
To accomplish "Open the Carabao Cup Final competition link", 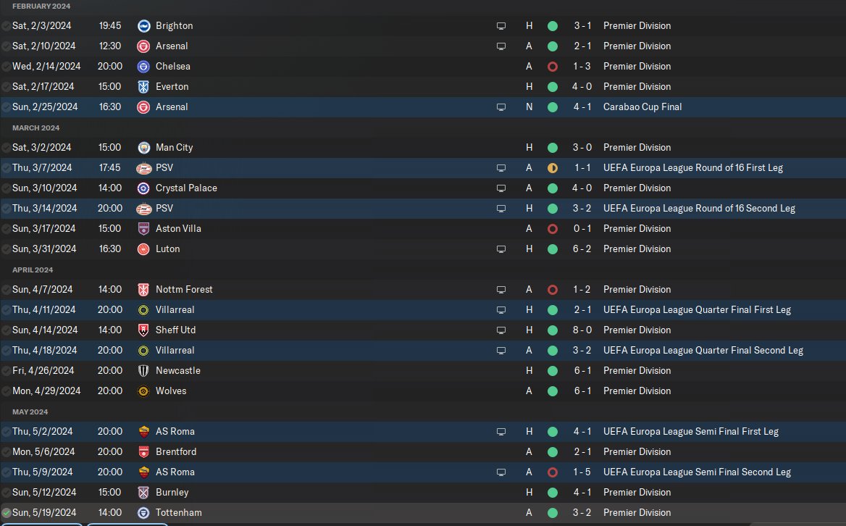I will pyautogui.click(x=642, y=107).
